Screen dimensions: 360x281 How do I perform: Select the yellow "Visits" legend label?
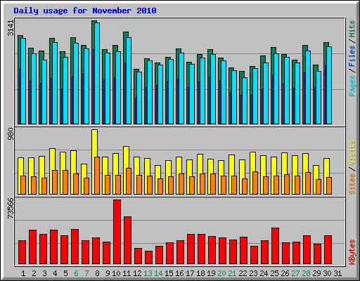point(352,153)
